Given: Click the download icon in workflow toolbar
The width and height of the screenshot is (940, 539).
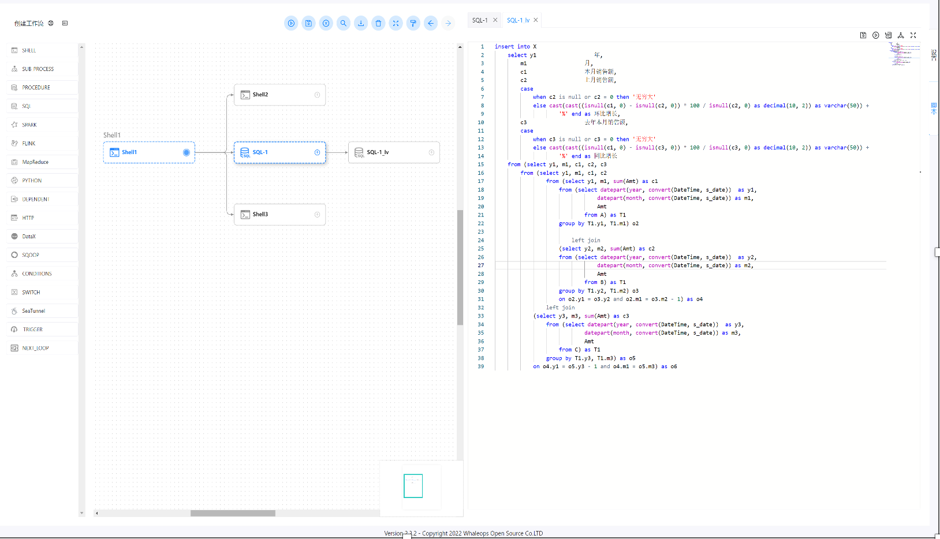Looking at the screenshot, I should 361,23.
